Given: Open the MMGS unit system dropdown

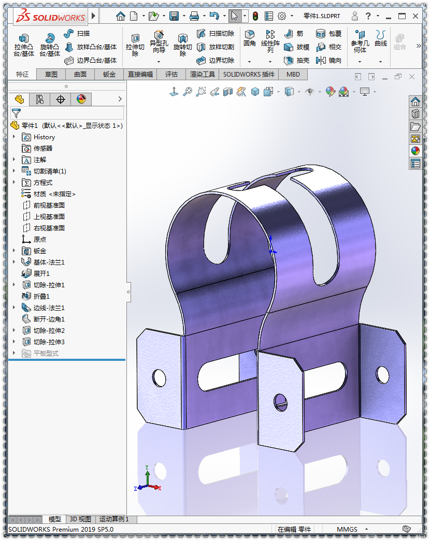Looking at the screenshot, I should pyautogui.click(x=366, y=529).
